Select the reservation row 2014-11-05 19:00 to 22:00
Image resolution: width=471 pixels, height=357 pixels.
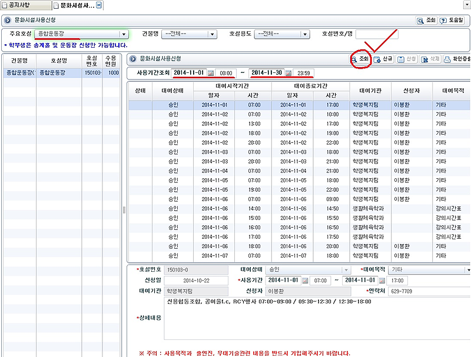click(x=300, y=190)
